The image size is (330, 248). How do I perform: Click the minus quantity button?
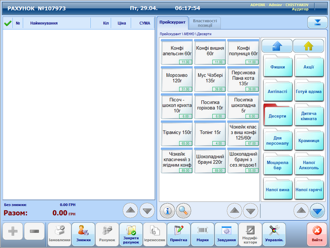34,231
